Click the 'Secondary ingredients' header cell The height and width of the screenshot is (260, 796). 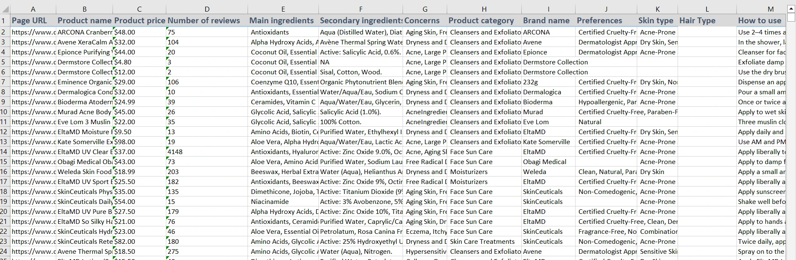pos(360,20)
